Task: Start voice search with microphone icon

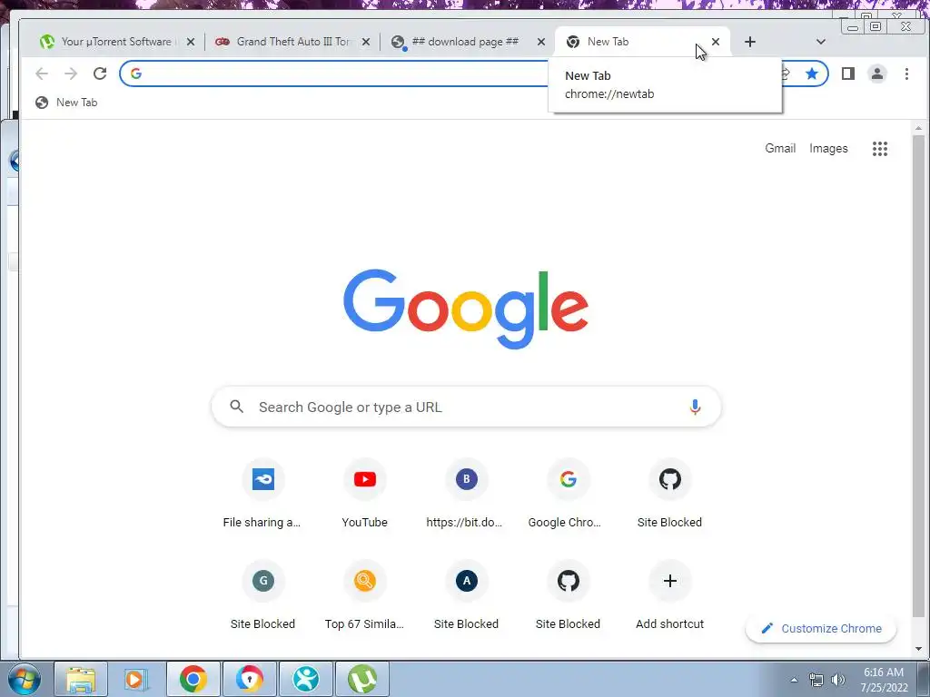Action: 695,407
